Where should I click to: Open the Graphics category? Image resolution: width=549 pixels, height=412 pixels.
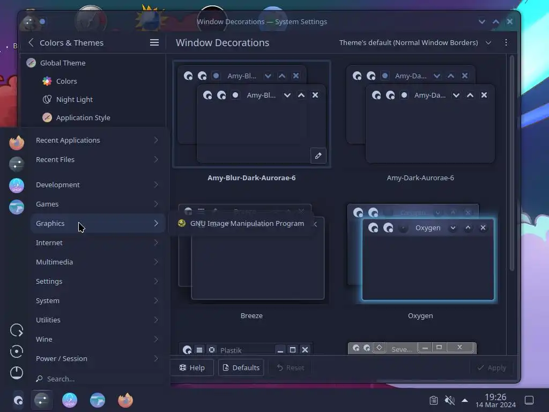[x=98, y=223]
